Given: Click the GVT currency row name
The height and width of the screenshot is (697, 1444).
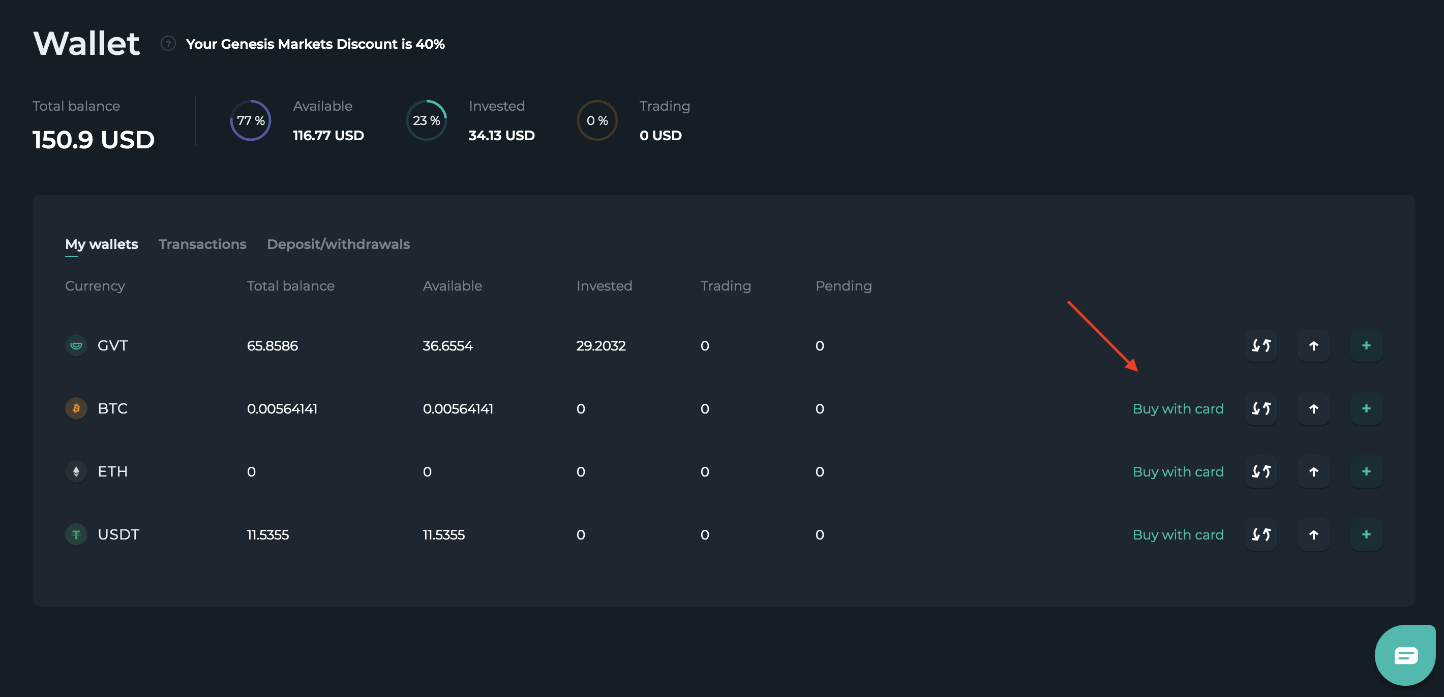Looking at the screenshot, I should (x=113, y=345).
